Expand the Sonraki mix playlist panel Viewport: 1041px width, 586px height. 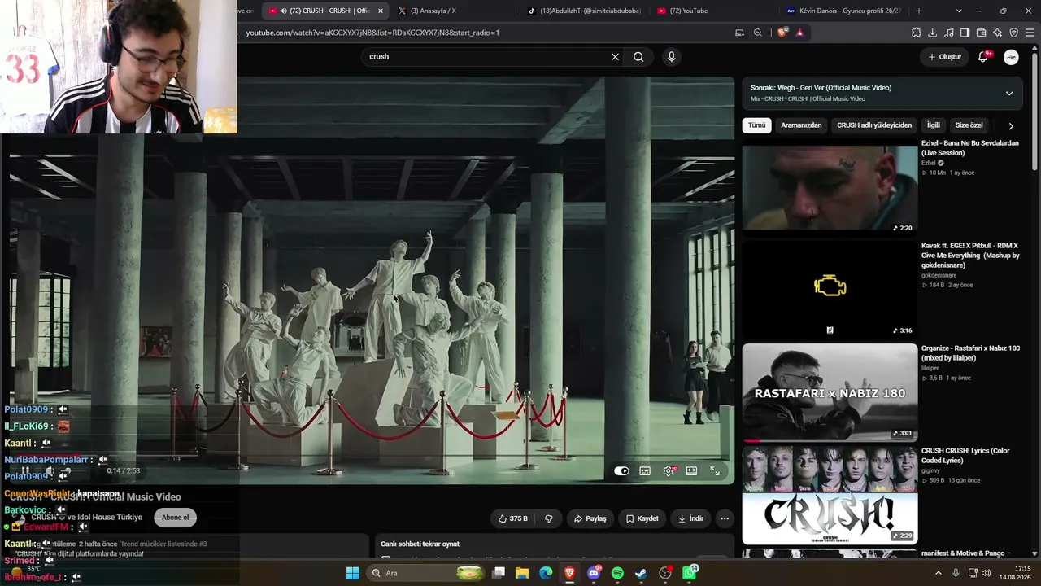click(1009, 93)
